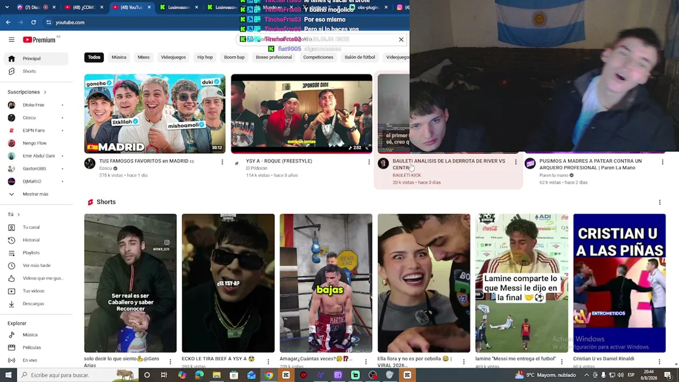Open the YouTube hamburger guide menu
Screen dimensions: 679x382
(x=11, y=40)
